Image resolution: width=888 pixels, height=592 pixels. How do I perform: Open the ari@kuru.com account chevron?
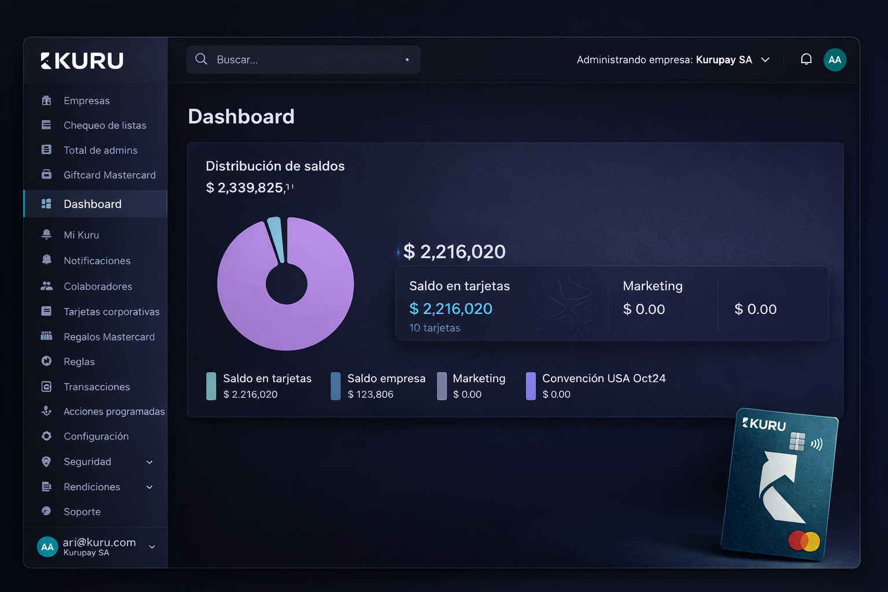152,547
